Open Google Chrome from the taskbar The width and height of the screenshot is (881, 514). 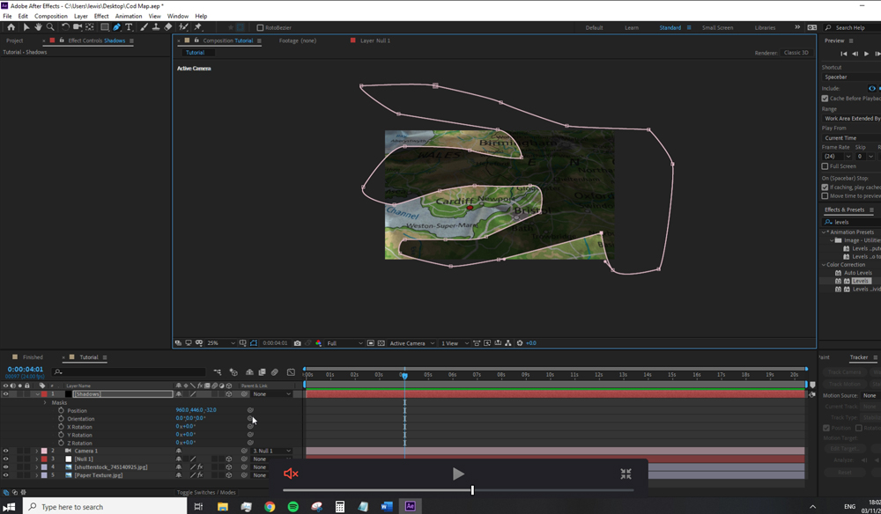tap(270, 507)
